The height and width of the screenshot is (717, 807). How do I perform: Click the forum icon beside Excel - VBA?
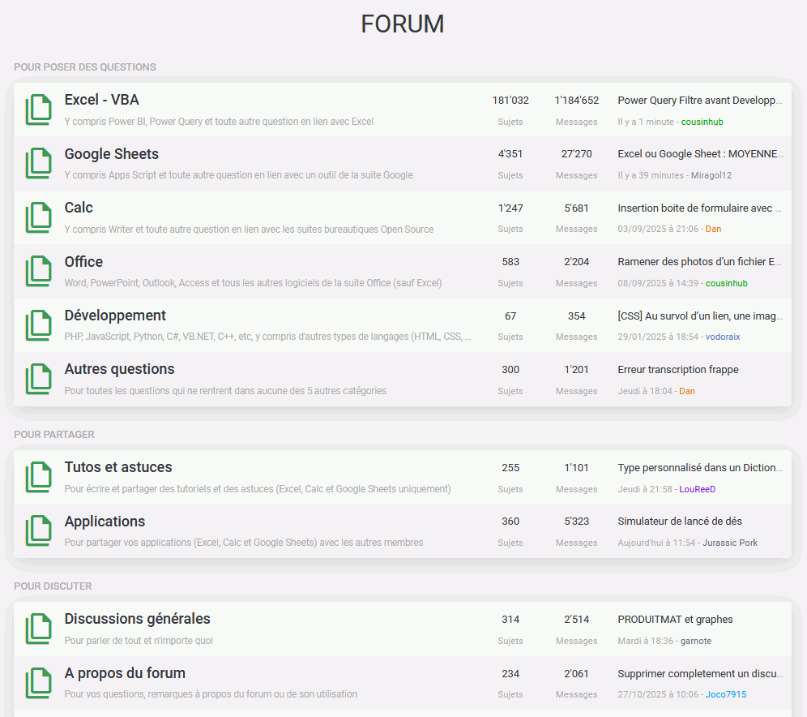click(x=38, y=109)
